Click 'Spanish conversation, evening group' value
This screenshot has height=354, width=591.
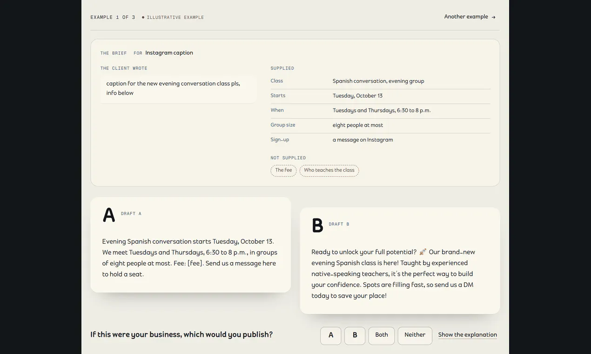pos(378,81)
